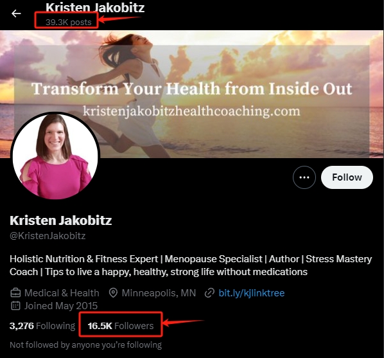Go back using the left arrow
This screenshot has height=358, width=384.
click(x=16, y=13)
